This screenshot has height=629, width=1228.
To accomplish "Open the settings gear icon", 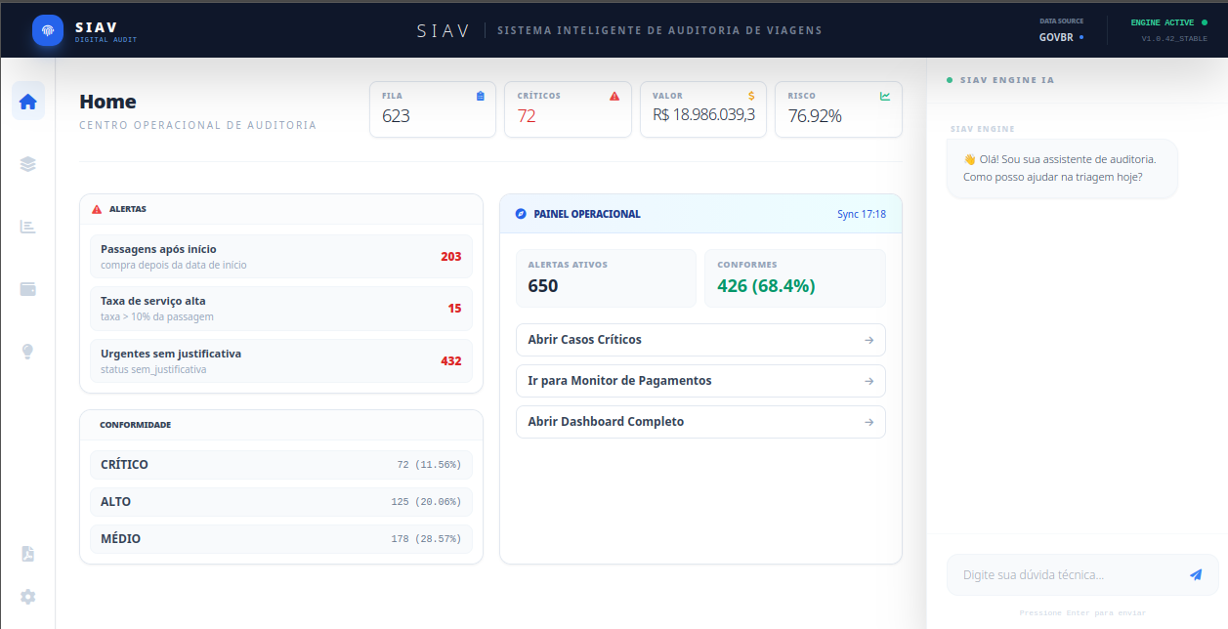I will pos(27,596).
